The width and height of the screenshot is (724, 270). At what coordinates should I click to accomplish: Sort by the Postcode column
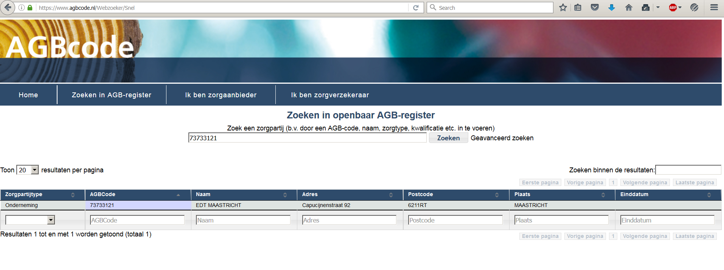pyautogui.click(x=456, y=195)
